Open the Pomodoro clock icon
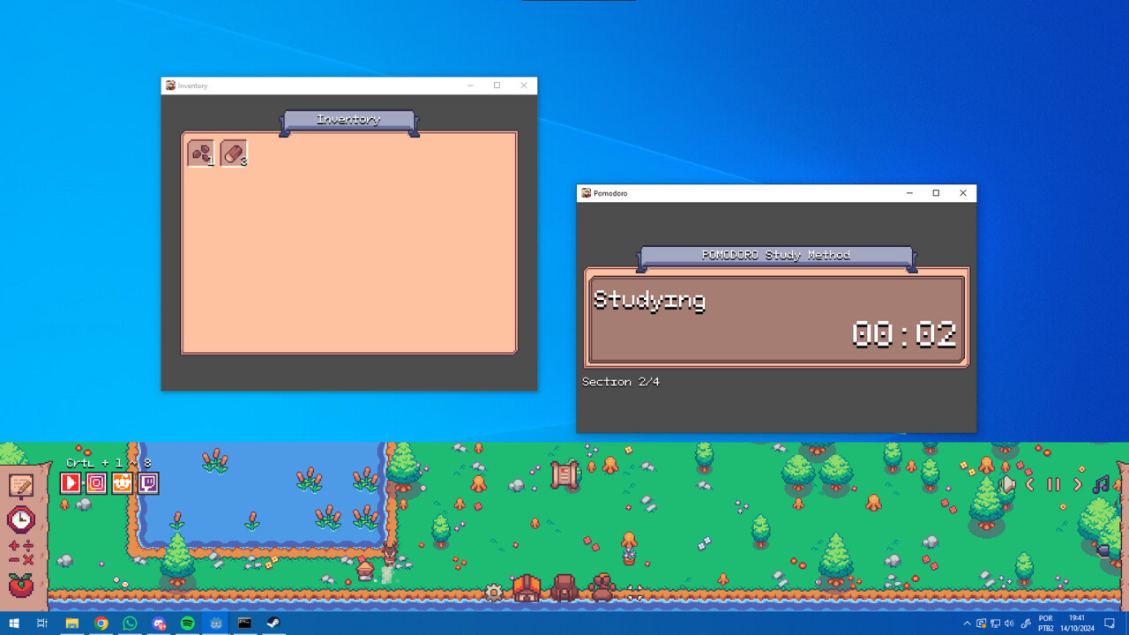Screen dimensions: 1129x635 (x=21, y=519)
